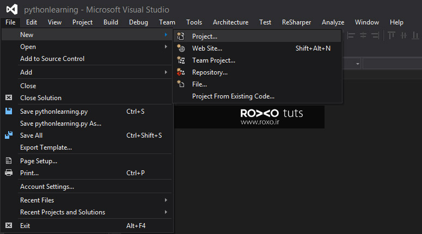Click the empty toolbar input field
Viewport: 422px width, 234px height.
pyautogui.click(x=393, y=64)
